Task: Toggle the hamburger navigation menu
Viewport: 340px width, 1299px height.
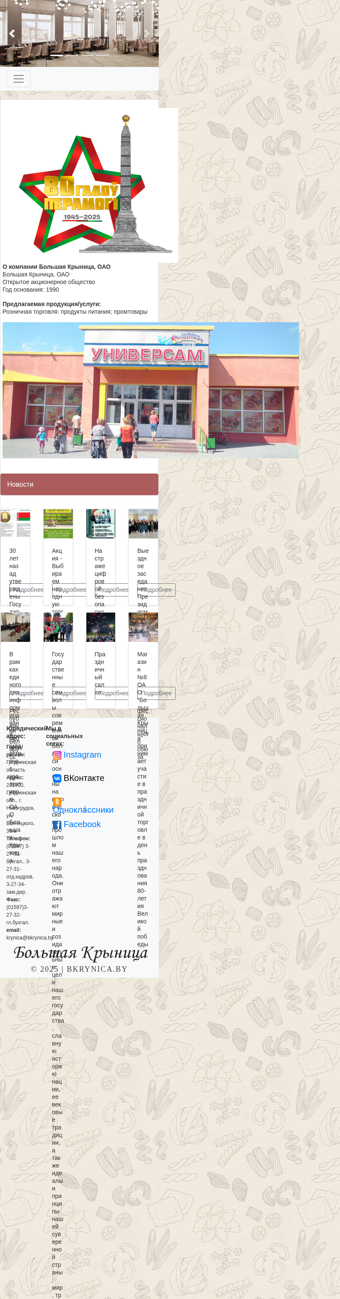Action: tap(19, 79)
